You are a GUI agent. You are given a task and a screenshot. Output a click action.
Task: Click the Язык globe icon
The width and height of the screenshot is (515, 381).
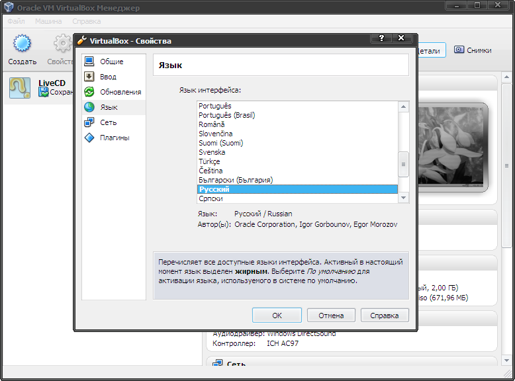tap(89, 107)
